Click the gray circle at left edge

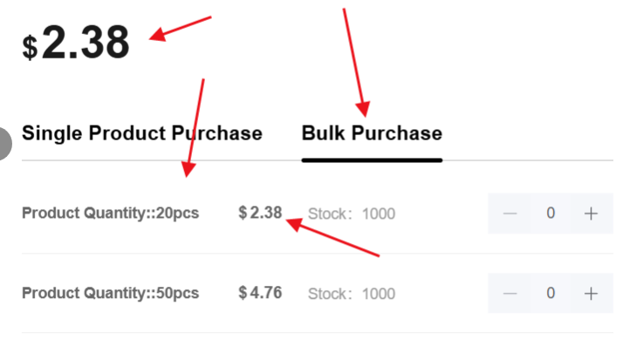click(3, 142)
